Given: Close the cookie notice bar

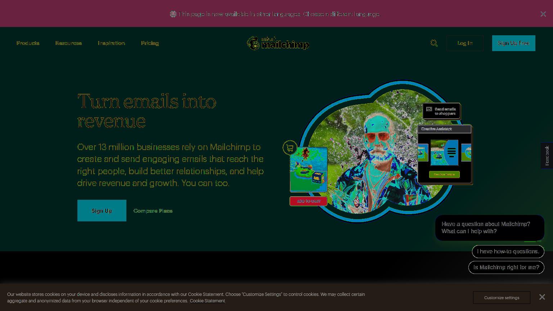Looking at the screenshot, I should point(542,297).
